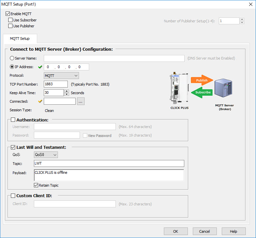Click the Help button
This screenshot has height=238, width=256.
234,231
